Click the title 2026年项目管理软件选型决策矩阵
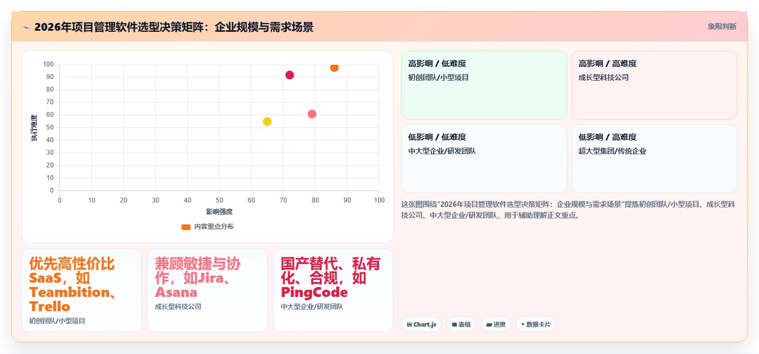The image size is (759, 354). click(174, 27)
